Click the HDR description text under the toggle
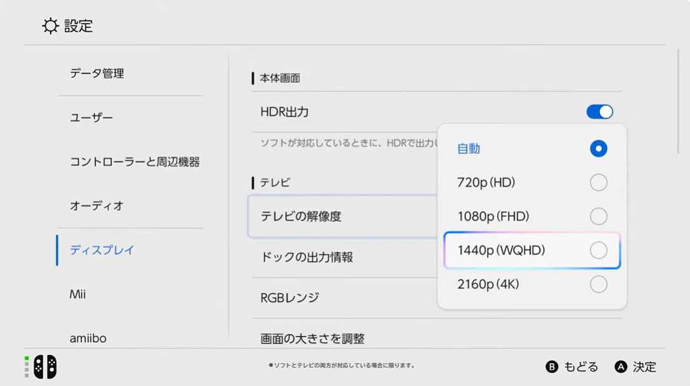Image resolution: width=690 pixels, height=386 pixels. tap(349, 143)
